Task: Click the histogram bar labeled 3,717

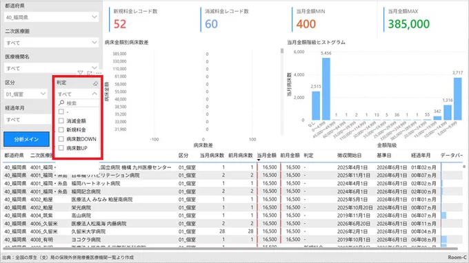Action: pyautogui.click(x=458, y=99)
